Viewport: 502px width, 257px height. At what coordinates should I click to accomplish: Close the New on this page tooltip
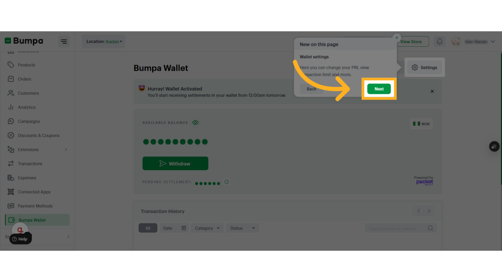point(397,38)
